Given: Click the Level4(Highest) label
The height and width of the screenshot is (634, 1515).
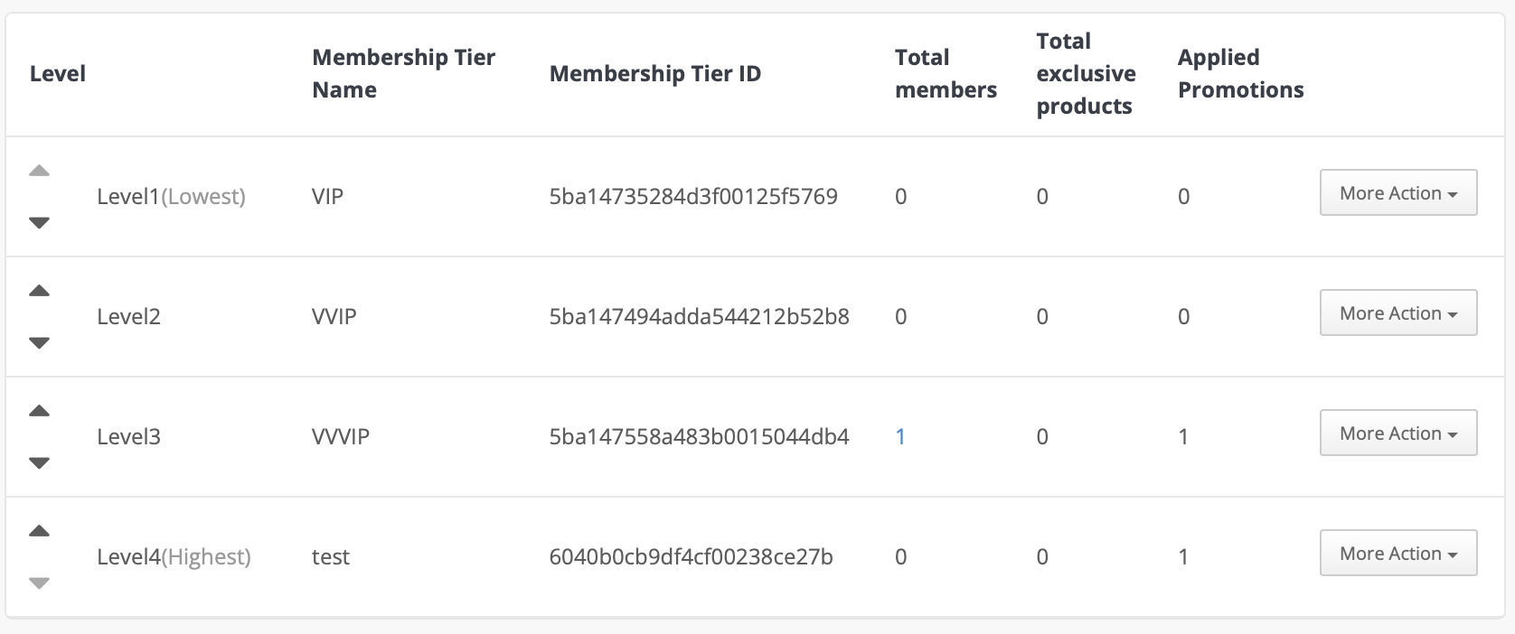Looking at the screenshot, I should point(174,557).
